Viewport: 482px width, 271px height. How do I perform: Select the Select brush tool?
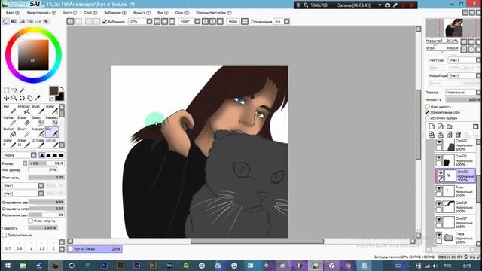38,120
